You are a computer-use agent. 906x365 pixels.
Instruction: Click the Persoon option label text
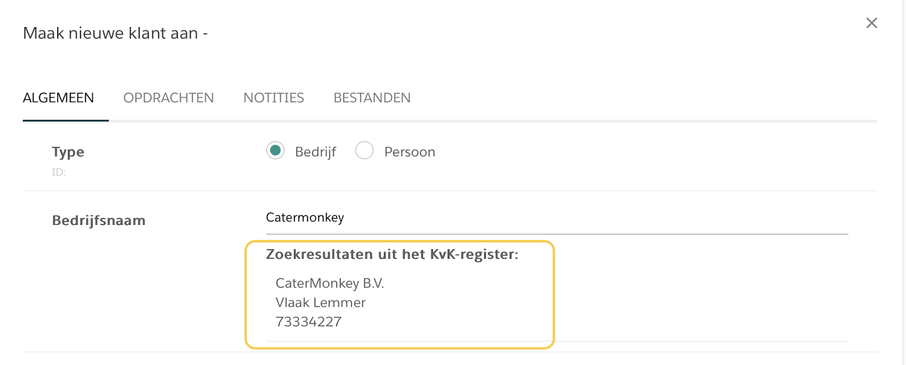409,152
